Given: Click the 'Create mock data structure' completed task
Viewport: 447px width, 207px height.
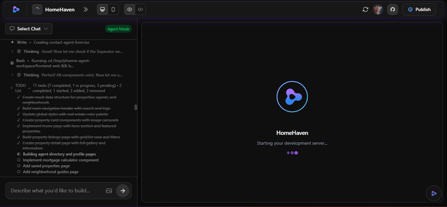Looking at the screenshot, I should click(69, 100).
